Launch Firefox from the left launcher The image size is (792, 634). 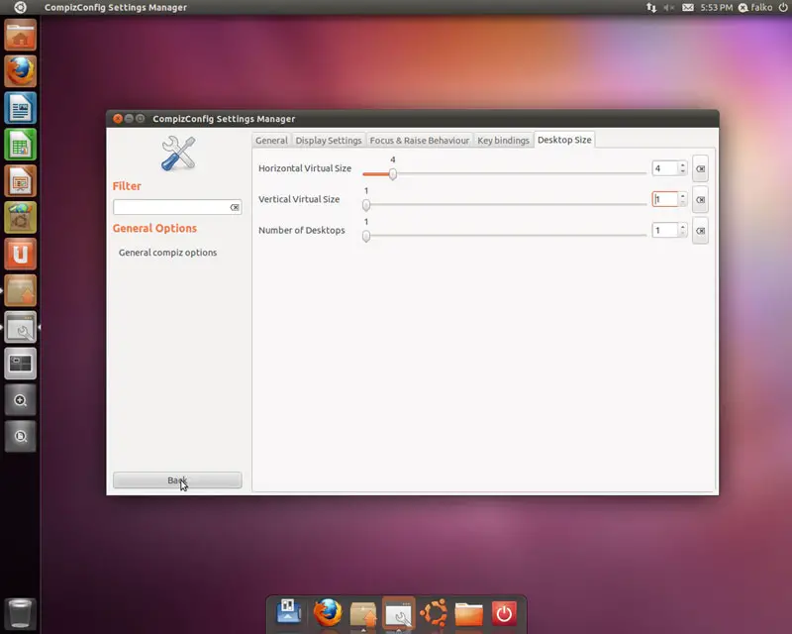point(20,71)
